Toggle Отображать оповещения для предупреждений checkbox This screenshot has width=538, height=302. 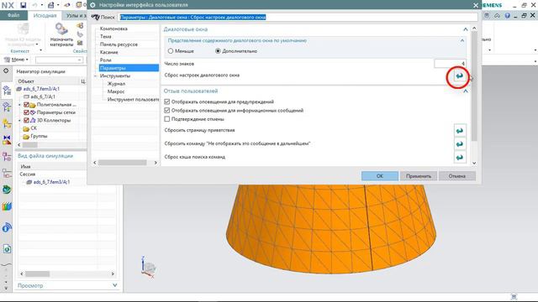tap(167, 102)
